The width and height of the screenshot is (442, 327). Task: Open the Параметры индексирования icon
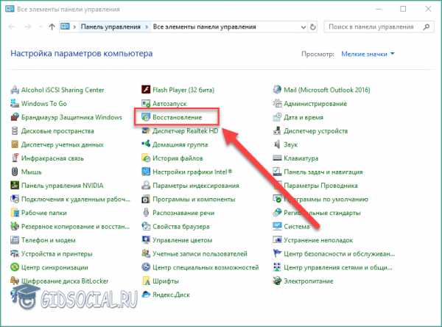pos(146,186)
